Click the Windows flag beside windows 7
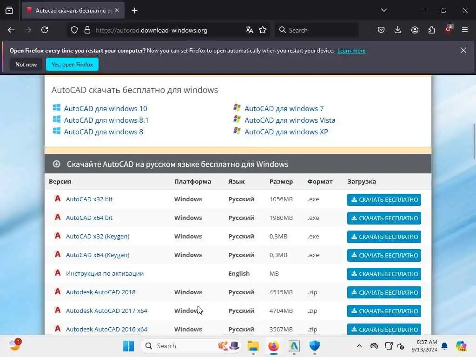Screen dimensions: 476x357 click(237, 107)
